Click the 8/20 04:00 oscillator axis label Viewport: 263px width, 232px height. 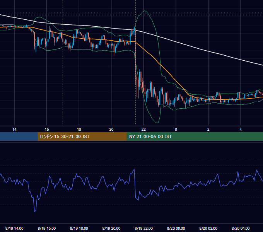pyautogui.click(x=241, y=228)
